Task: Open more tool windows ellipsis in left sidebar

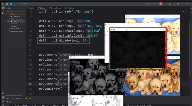Action: (3, 17)
